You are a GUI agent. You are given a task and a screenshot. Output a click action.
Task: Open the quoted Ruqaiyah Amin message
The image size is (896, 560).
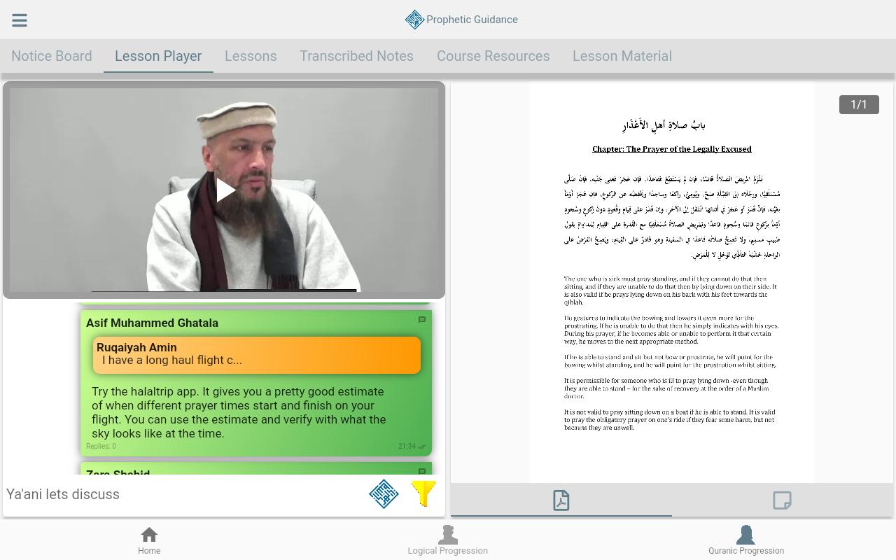point(257,355)
